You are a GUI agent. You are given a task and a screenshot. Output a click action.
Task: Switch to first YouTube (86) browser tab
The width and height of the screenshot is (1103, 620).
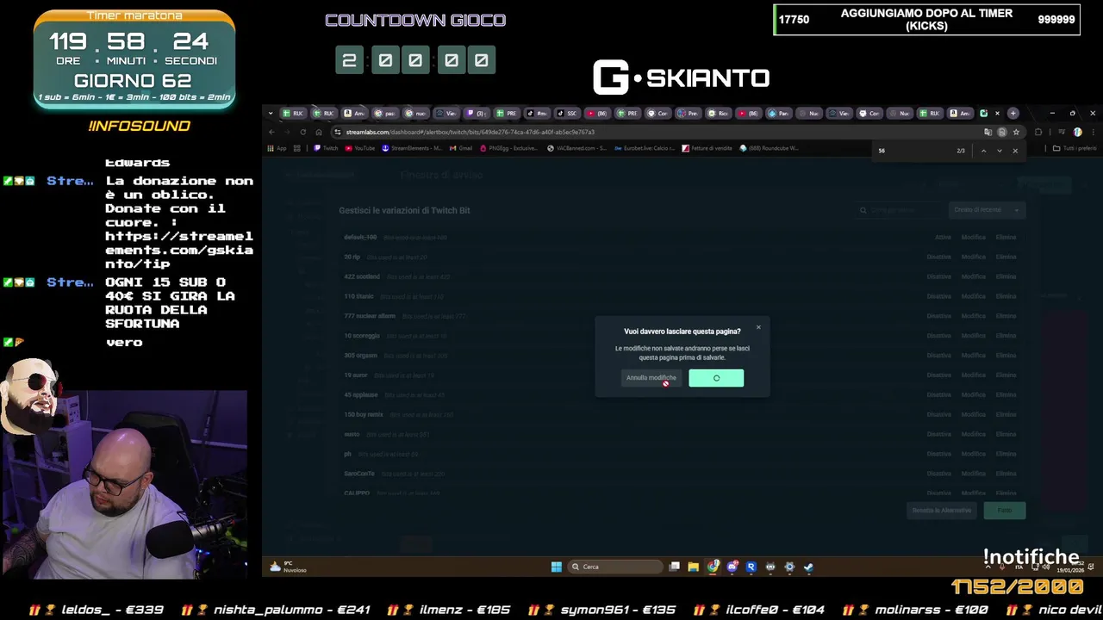click(x=597, y=114)
